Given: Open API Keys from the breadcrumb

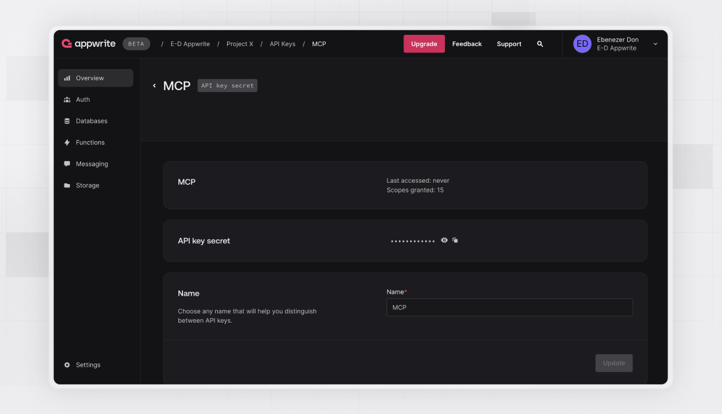Looking at the screenshot, I should 282,43.
